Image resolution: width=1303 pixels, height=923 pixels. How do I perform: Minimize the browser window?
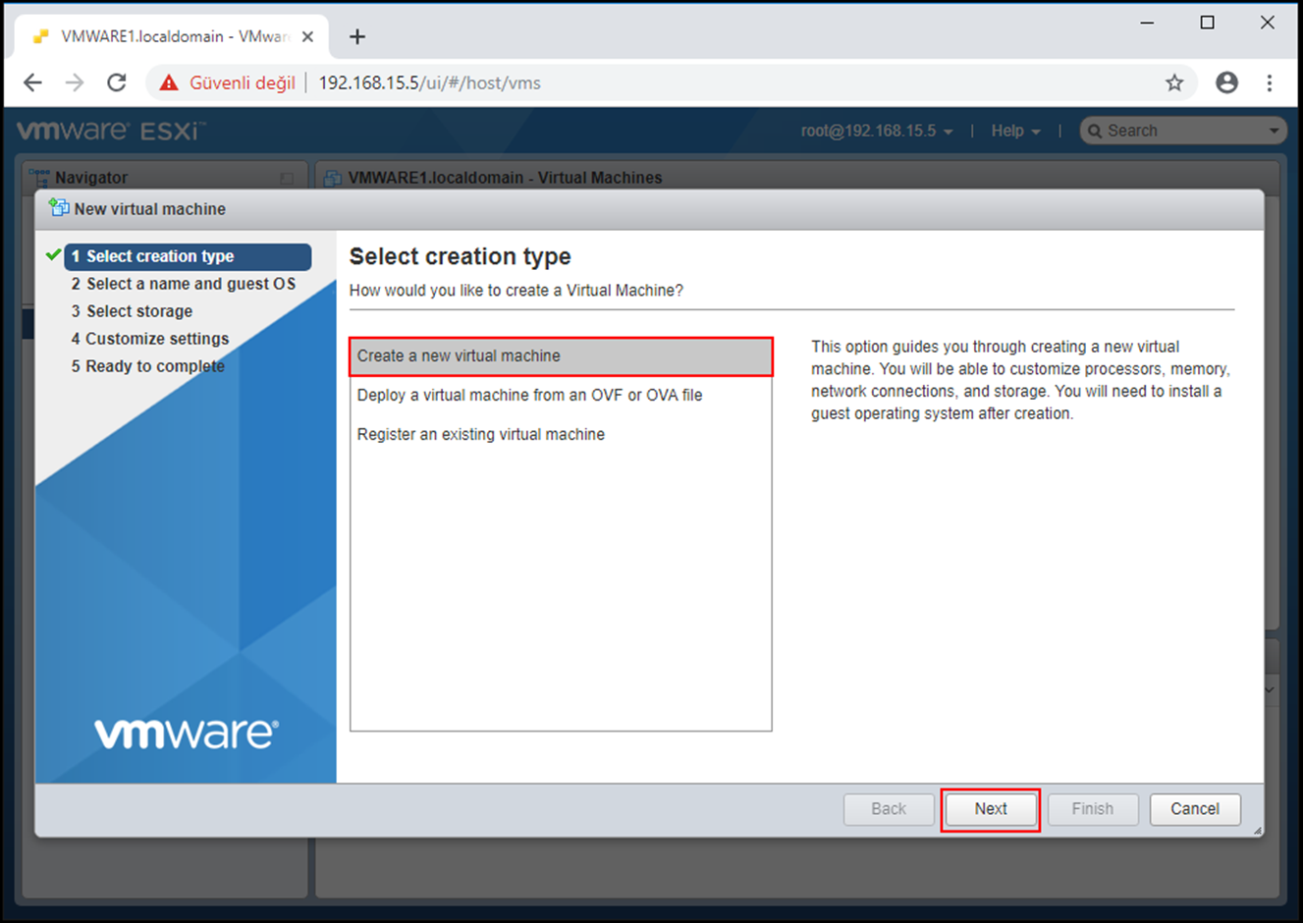coord(1147,23)
